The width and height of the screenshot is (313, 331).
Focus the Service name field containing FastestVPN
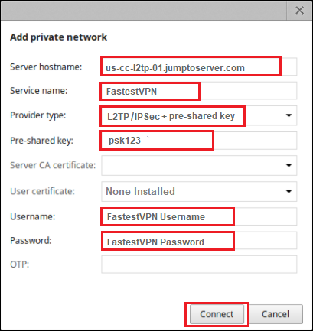(199, 91)
